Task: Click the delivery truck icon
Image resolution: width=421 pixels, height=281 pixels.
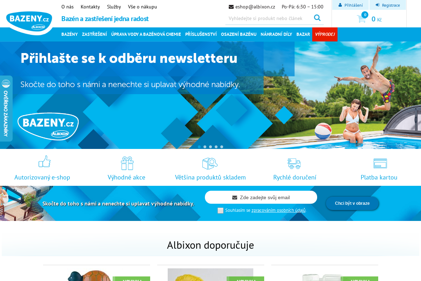Action: 294,163
